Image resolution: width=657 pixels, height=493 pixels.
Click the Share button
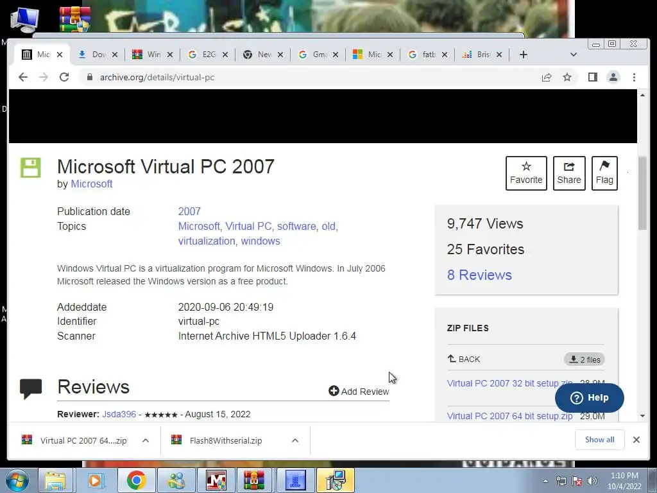(x=569, y=173)
